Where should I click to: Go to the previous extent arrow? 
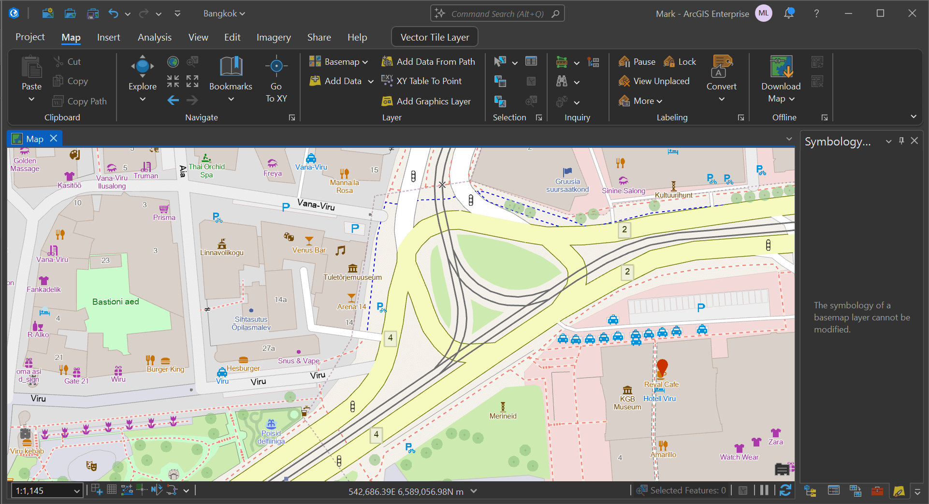point(173,101)
